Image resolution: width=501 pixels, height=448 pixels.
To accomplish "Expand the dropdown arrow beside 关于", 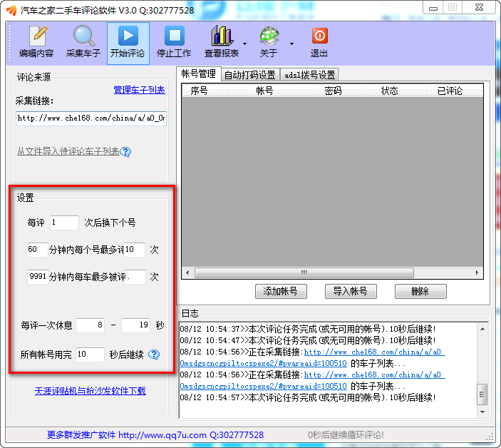I will click(291, 44).
